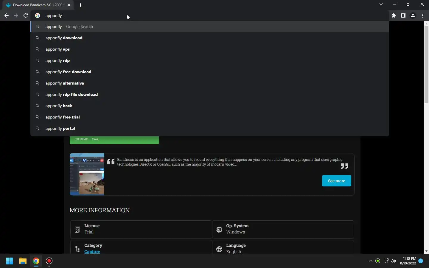Click the browser Forward arrow
This screenshot has width=429, height=268.
pyautogui.click(x=16, y=15)
